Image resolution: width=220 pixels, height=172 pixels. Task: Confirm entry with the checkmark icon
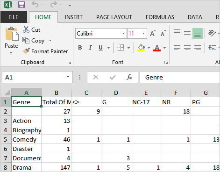click(x=113, y=77)
